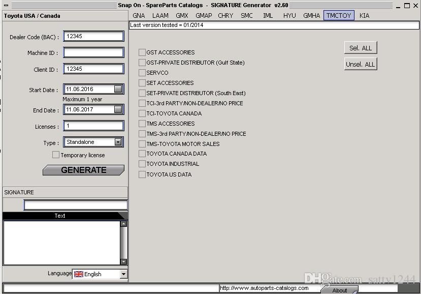This screenshot has width=421, height=294.
Task: Click the 'Maximum 1 year' note
Action: point(82,99)
